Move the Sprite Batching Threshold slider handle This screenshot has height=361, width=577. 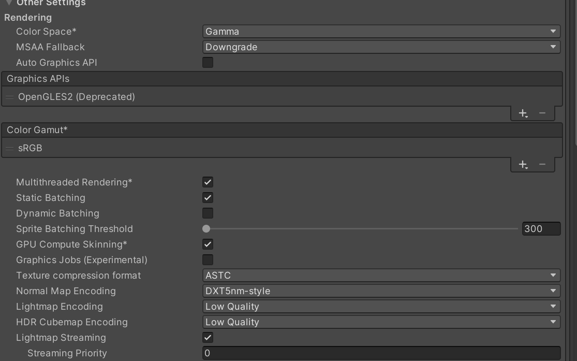tap(206, 229)
